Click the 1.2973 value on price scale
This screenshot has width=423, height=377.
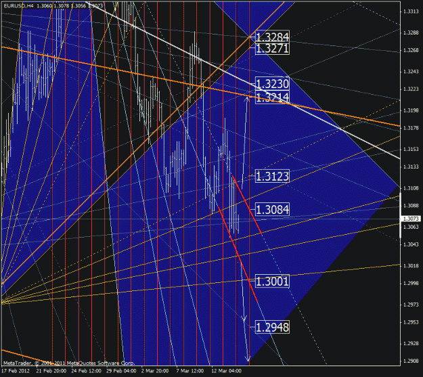click(411, 305)
